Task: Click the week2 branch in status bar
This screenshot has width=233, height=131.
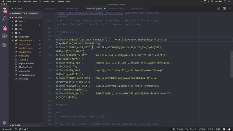Action: 7,129
